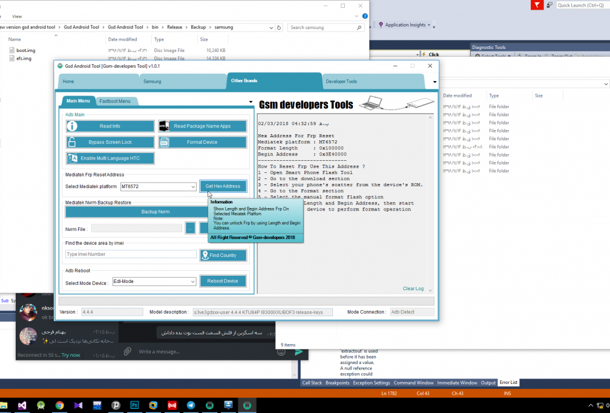Click the Type Imei Number field
This screenshot has height=413, width=610.
coord(131,254)
